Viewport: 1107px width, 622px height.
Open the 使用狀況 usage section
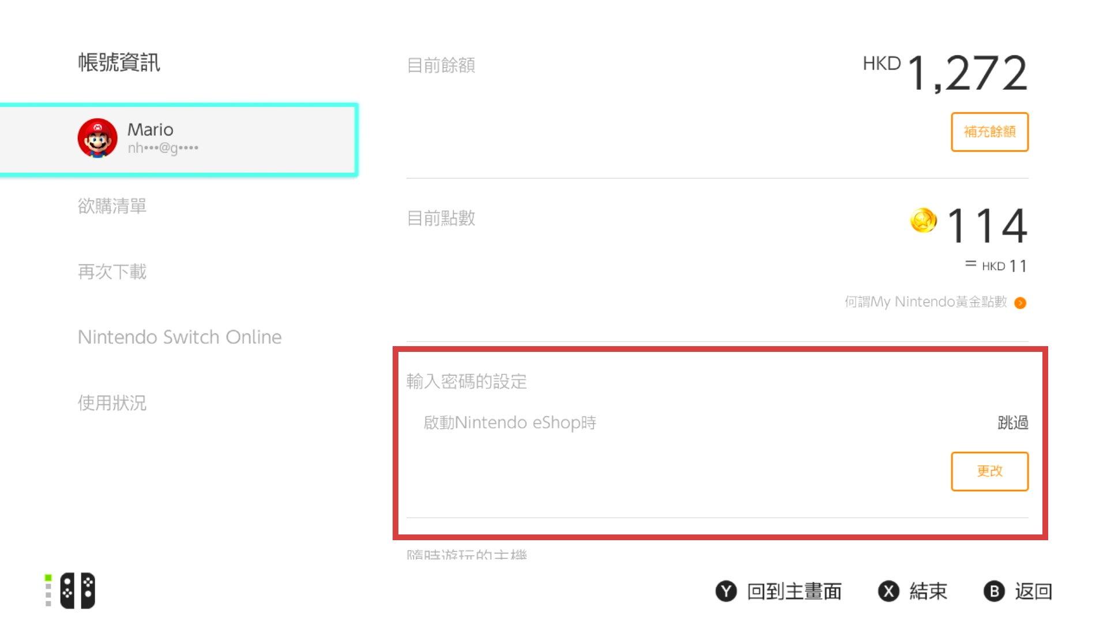113,403
